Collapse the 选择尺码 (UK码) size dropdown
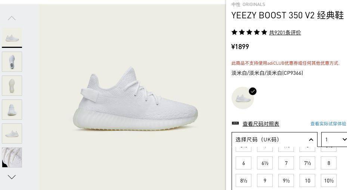The width and height of the screenshot is (347, 190). [x=275, y=140]
